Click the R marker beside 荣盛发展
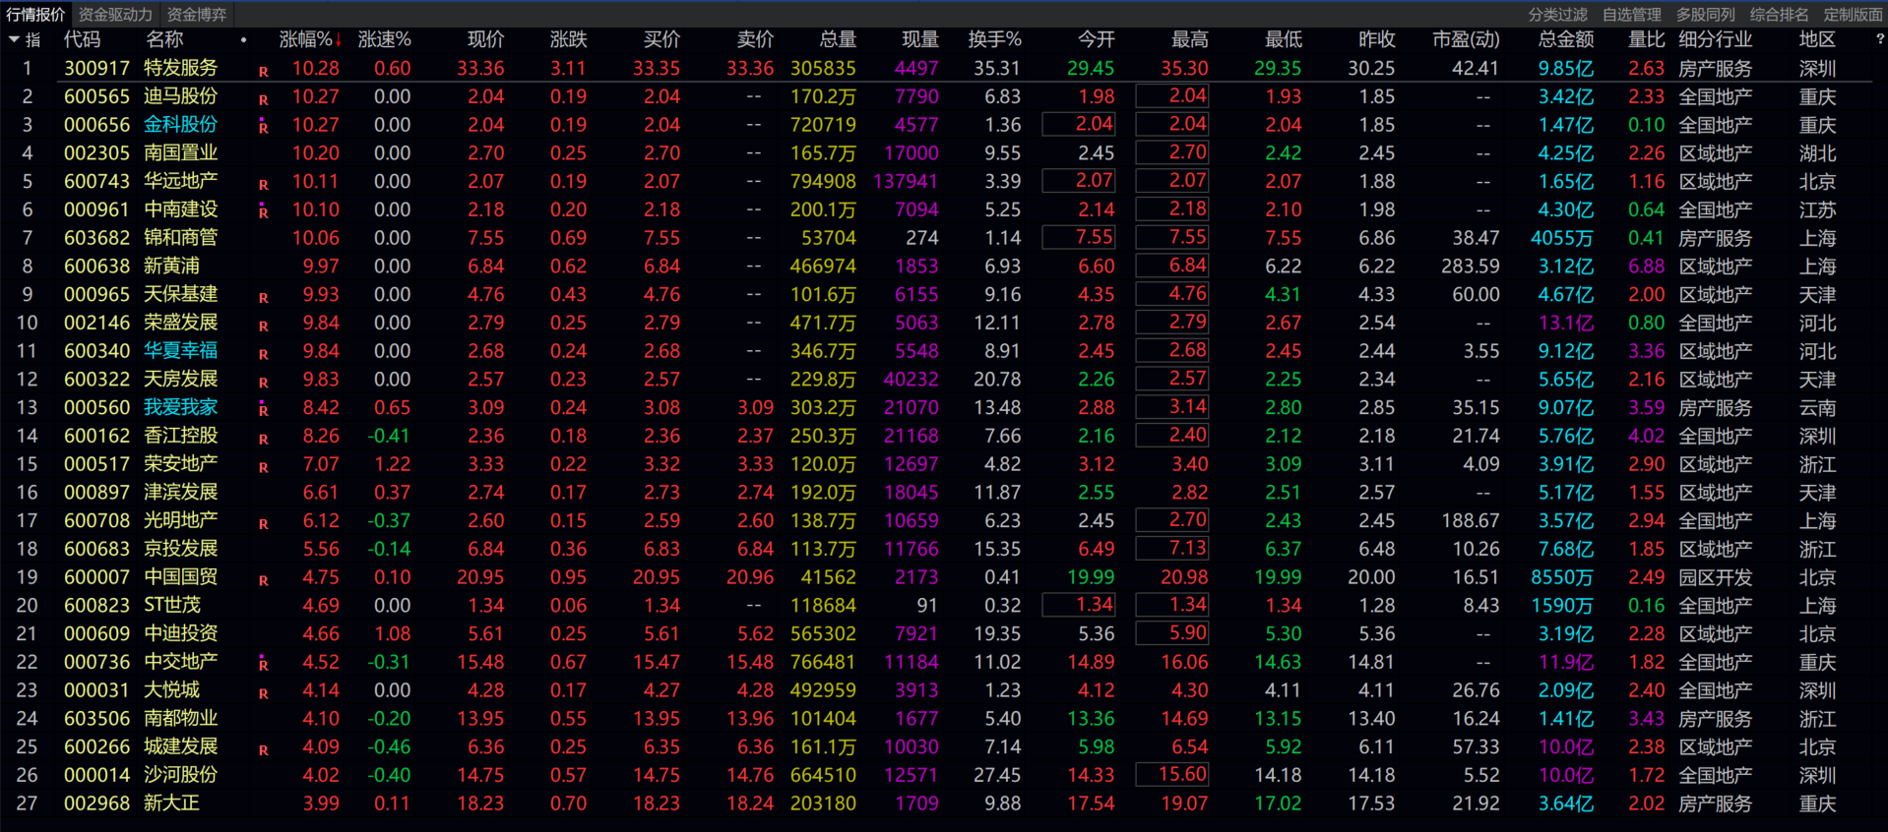This screenshot has height=832, width=1888. point(263,327)
